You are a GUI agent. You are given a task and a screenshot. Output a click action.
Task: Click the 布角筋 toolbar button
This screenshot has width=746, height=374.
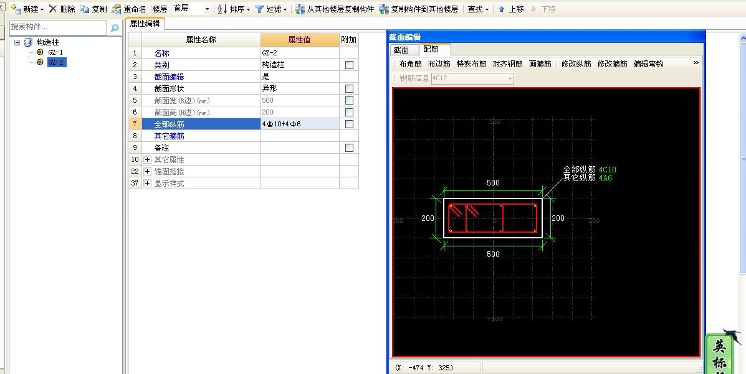coord(411,63)
